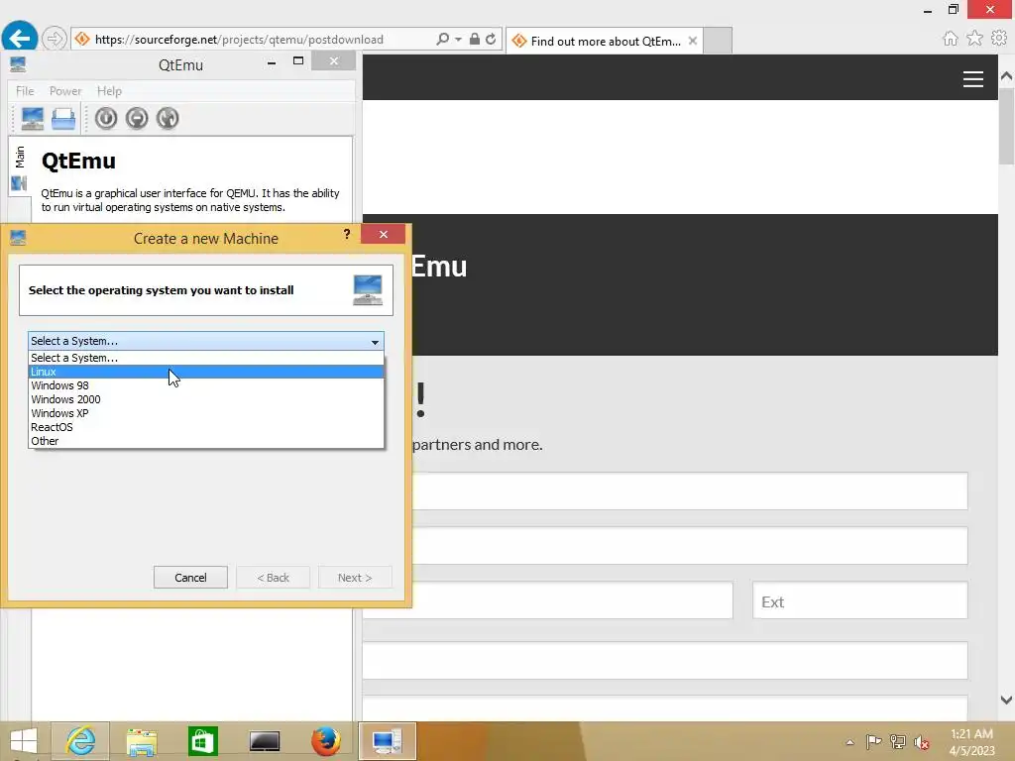Open Internet Explorer from the taskbar

[80, 741]
